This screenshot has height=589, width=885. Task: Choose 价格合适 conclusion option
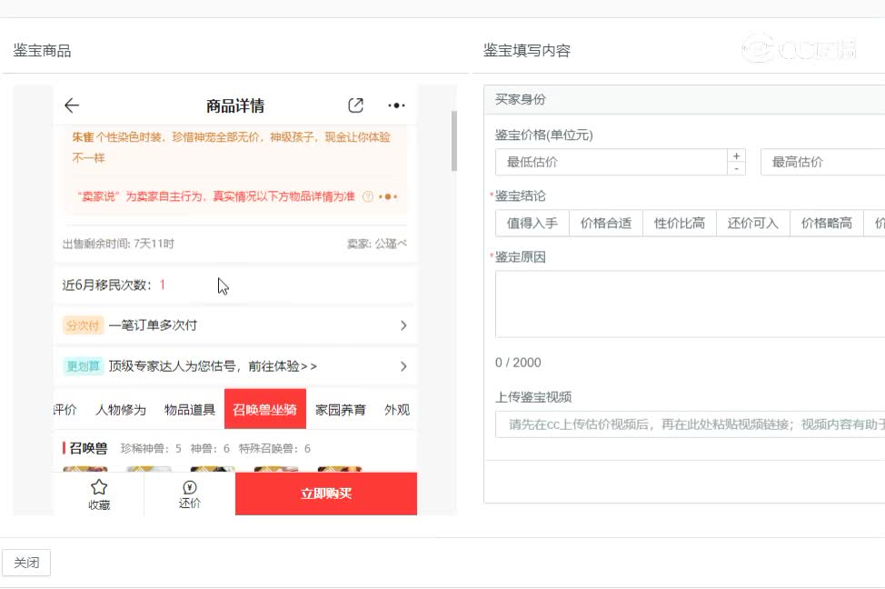[x=606, y=223]
